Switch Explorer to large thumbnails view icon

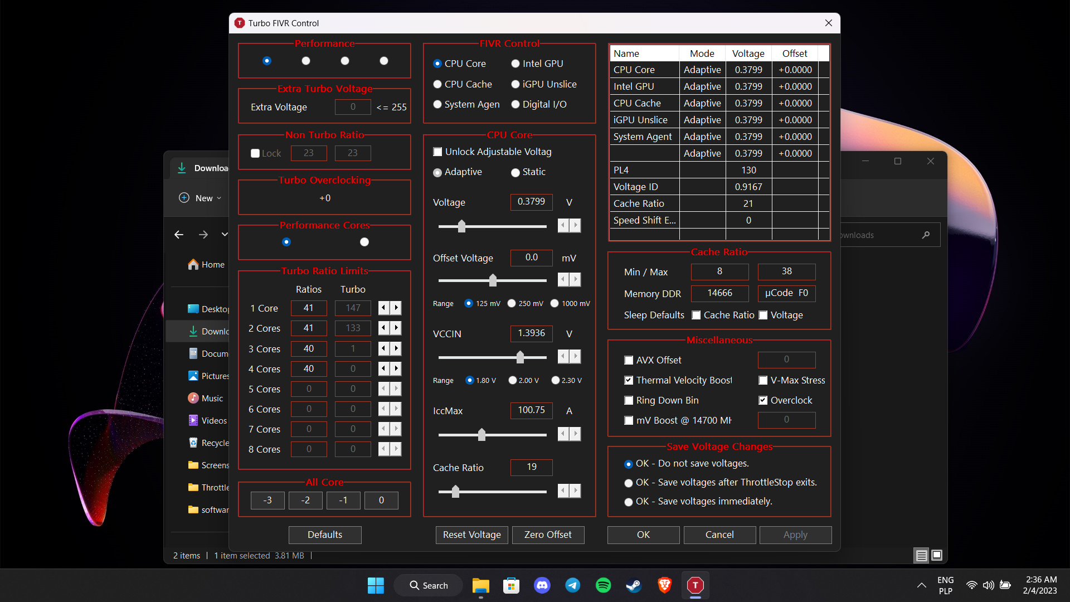pyautogui.click(x=937, y=555)
